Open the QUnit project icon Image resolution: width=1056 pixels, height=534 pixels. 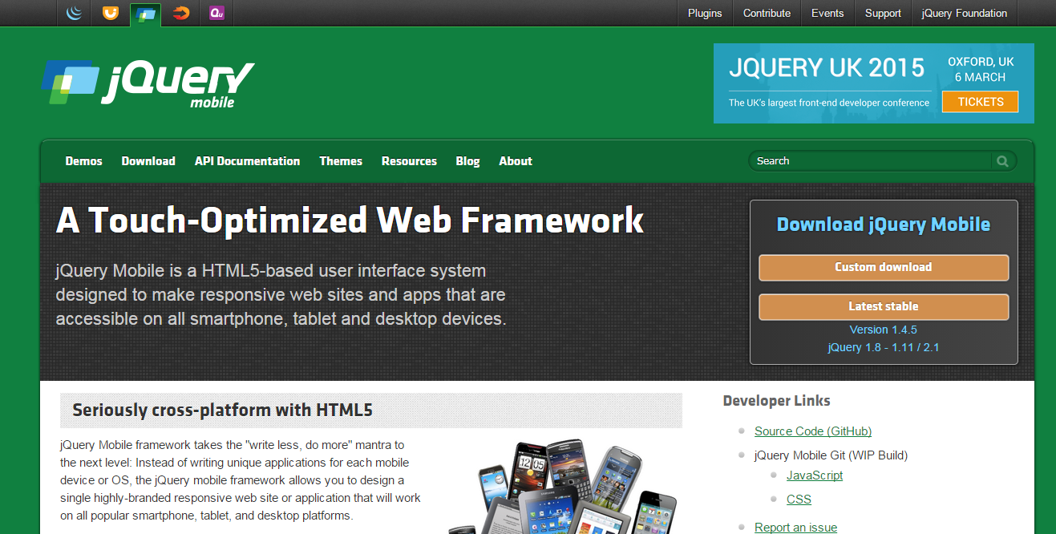tap(216, 13)
